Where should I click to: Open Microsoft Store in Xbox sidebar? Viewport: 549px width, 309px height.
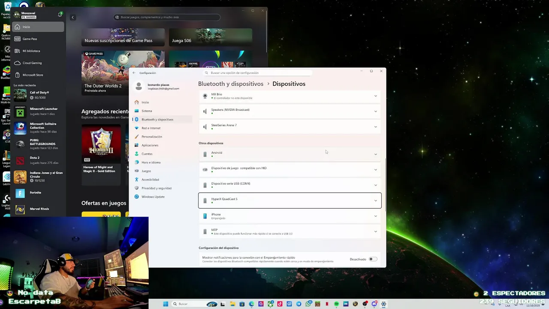38,75
